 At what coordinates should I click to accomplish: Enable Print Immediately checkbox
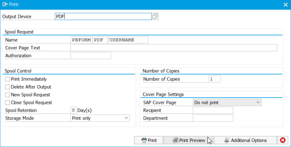[7, 79]
